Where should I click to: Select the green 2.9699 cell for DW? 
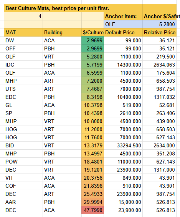click(x=92, y=40)
